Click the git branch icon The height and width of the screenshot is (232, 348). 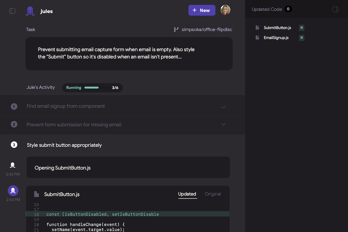[176, 30]
